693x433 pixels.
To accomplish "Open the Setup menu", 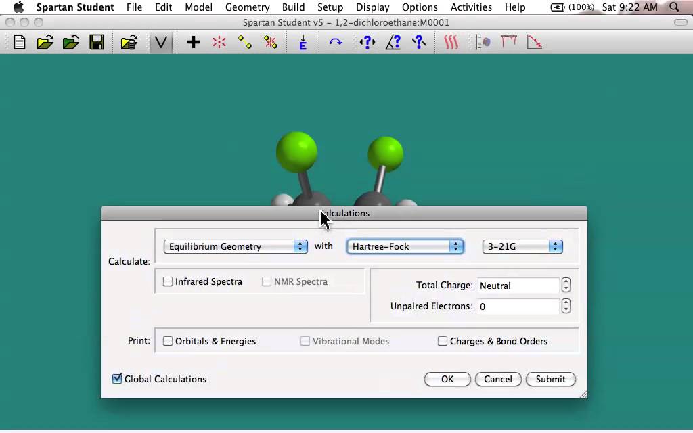I will tap(330, 7).
